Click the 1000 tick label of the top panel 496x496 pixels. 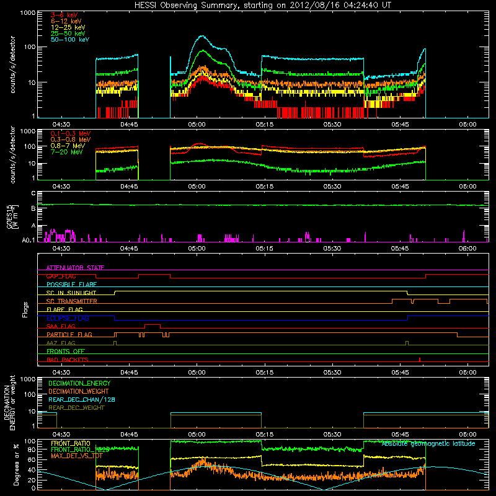tap(28, 13)
